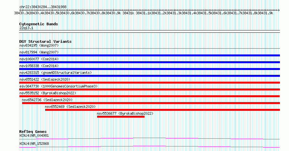Screen dimensions: 289x151
Task: Open the nsv6542736 (Sedlazeck2020) label
Action: (x=47, y=100)
